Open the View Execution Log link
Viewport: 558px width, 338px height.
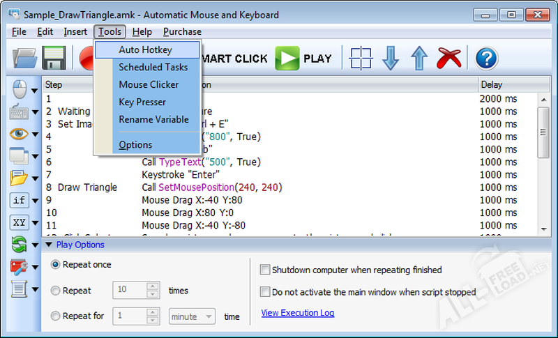pos(297,313)
